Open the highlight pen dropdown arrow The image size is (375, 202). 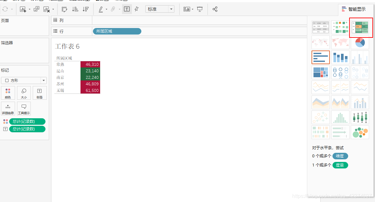(x=106, y=9)
